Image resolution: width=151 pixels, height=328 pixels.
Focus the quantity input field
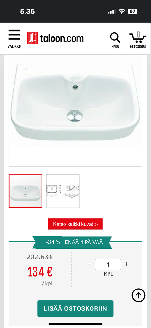[x=108, y=264]
